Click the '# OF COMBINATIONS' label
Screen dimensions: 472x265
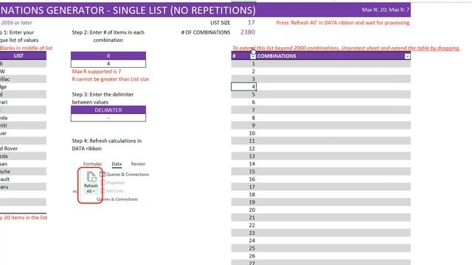click(206, 32)
